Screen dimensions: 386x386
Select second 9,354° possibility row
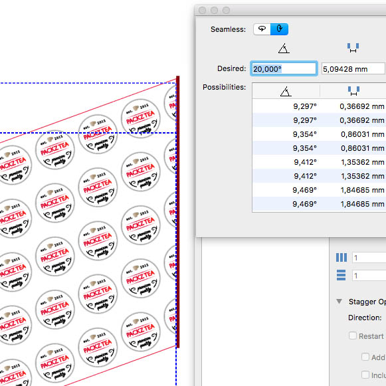(x=319, y=148)
